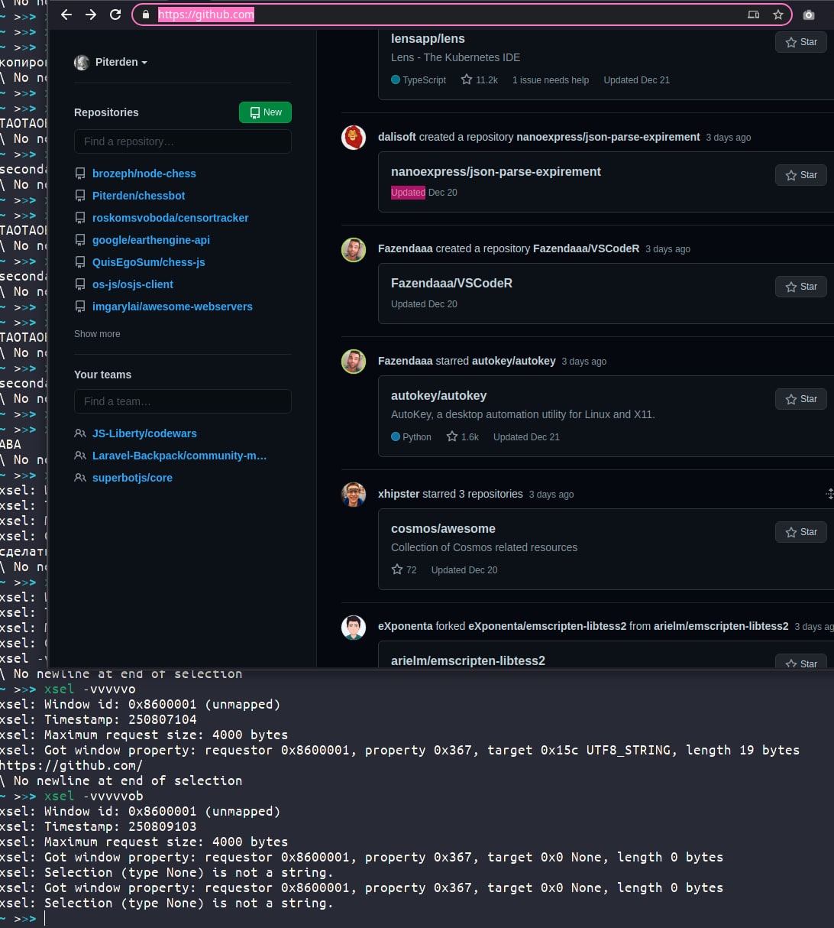Open roskomsvoboda/censortracker repository
This screenshot has width=834, height=928.
(x=170, y=218)
